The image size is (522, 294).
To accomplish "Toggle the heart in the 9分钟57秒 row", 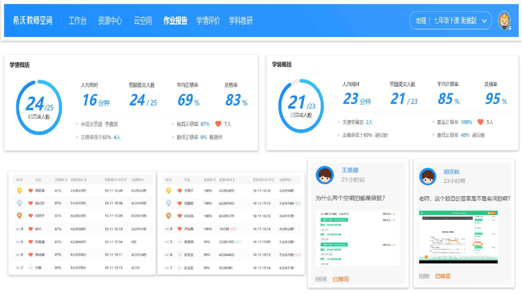I will (179, 216).
